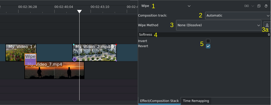Open the Time Remapping tab
Screen dimensions: 271x105
pos(196,101)
